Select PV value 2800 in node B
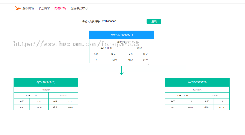 (190, 107)
